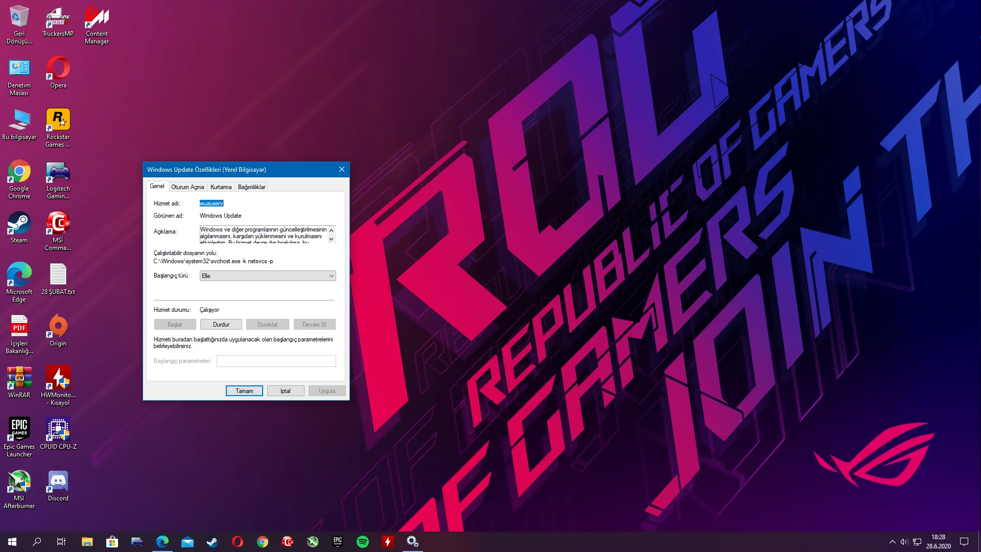The width and height of the screenshot is (981, 552).
Task: Open the volume control in system tray
Action: pyautogui.click(x=904, y=542)
